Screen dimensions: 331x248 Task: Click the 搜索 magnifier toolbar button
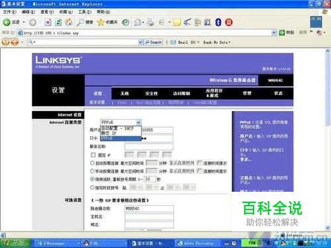[x=85, y=22]
